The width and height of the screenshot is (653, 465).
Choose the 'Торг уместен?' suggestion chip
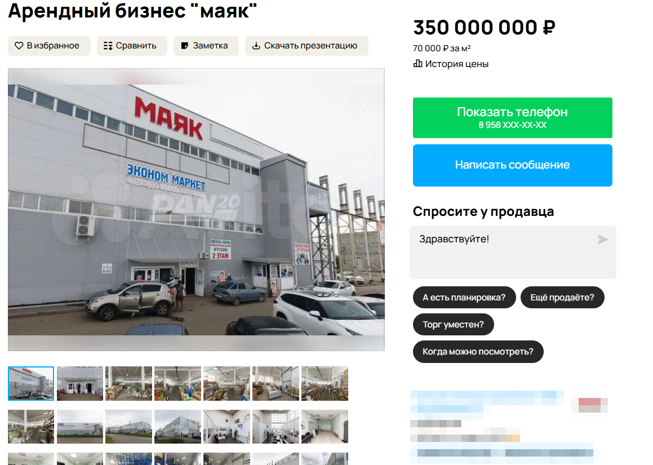tap(453, 325)
